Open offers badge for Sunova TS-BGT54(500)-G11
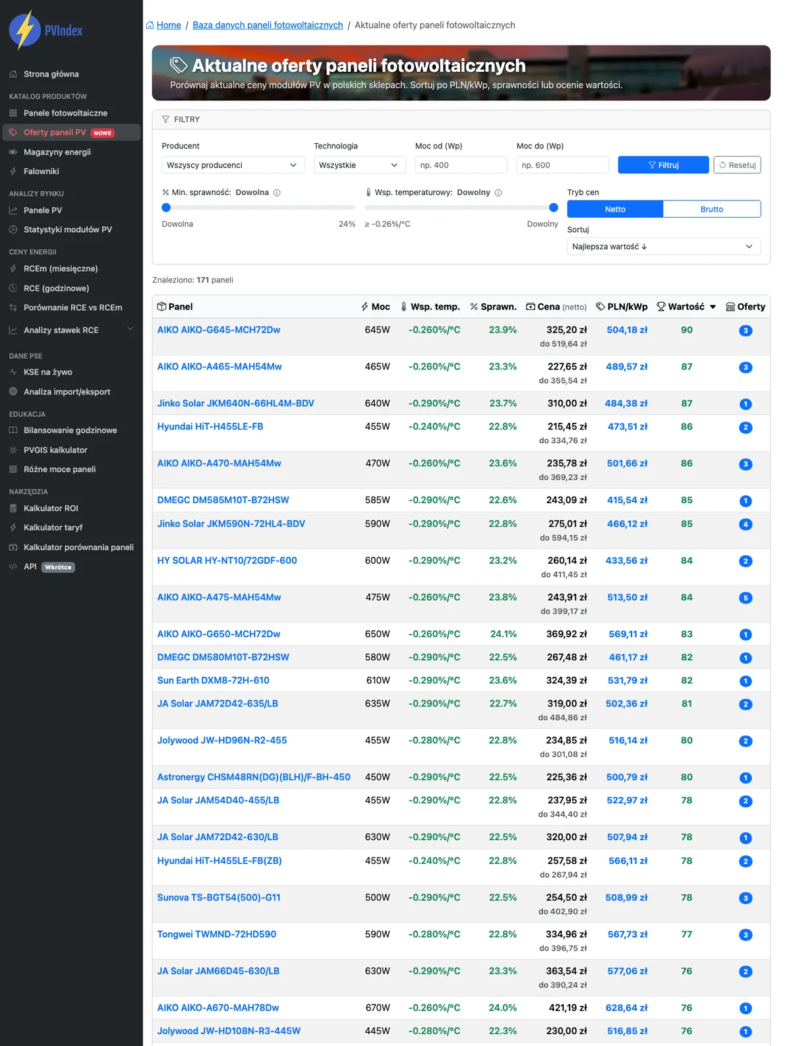 [746, 898]
